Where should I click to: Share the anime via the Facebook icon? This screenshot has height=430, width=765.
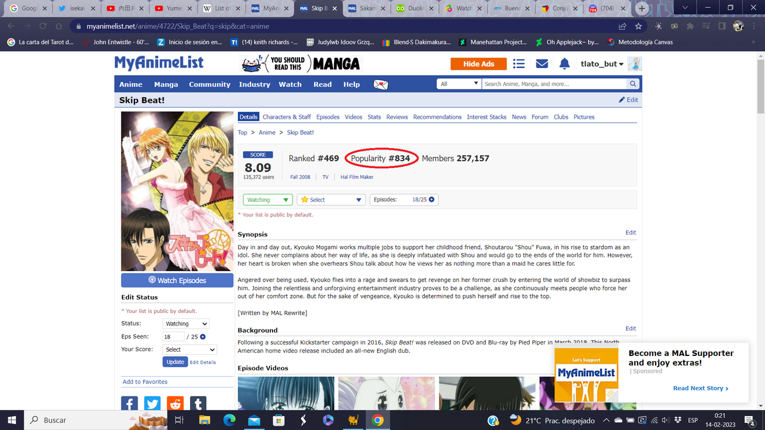click(x=129, y=403)
